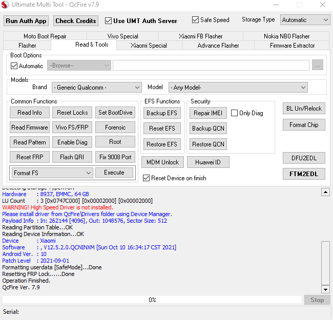Click the Restore QCN button

pos(208,144)
